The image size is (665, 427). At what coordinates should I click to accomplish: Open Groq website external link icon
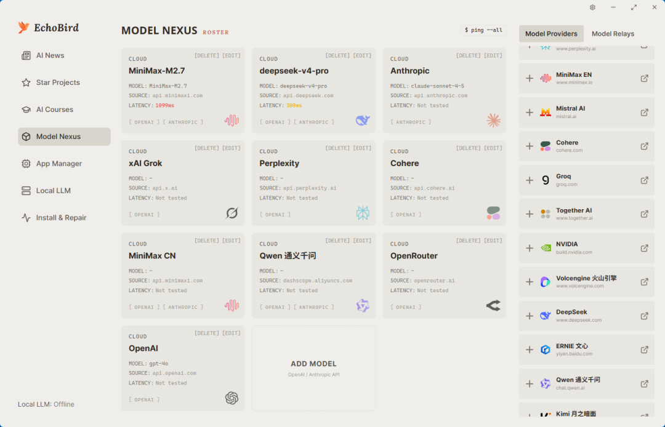tap(644, 180)
